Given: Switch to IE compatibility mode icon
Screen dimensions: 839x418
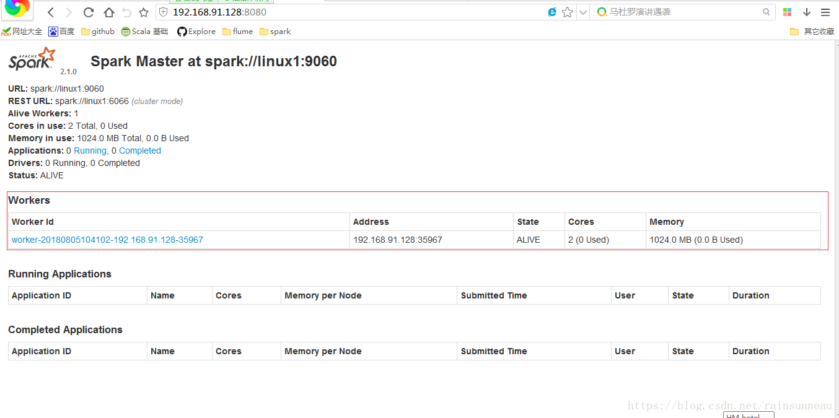Looking at the screenshot, I should [x=552, y=12].
